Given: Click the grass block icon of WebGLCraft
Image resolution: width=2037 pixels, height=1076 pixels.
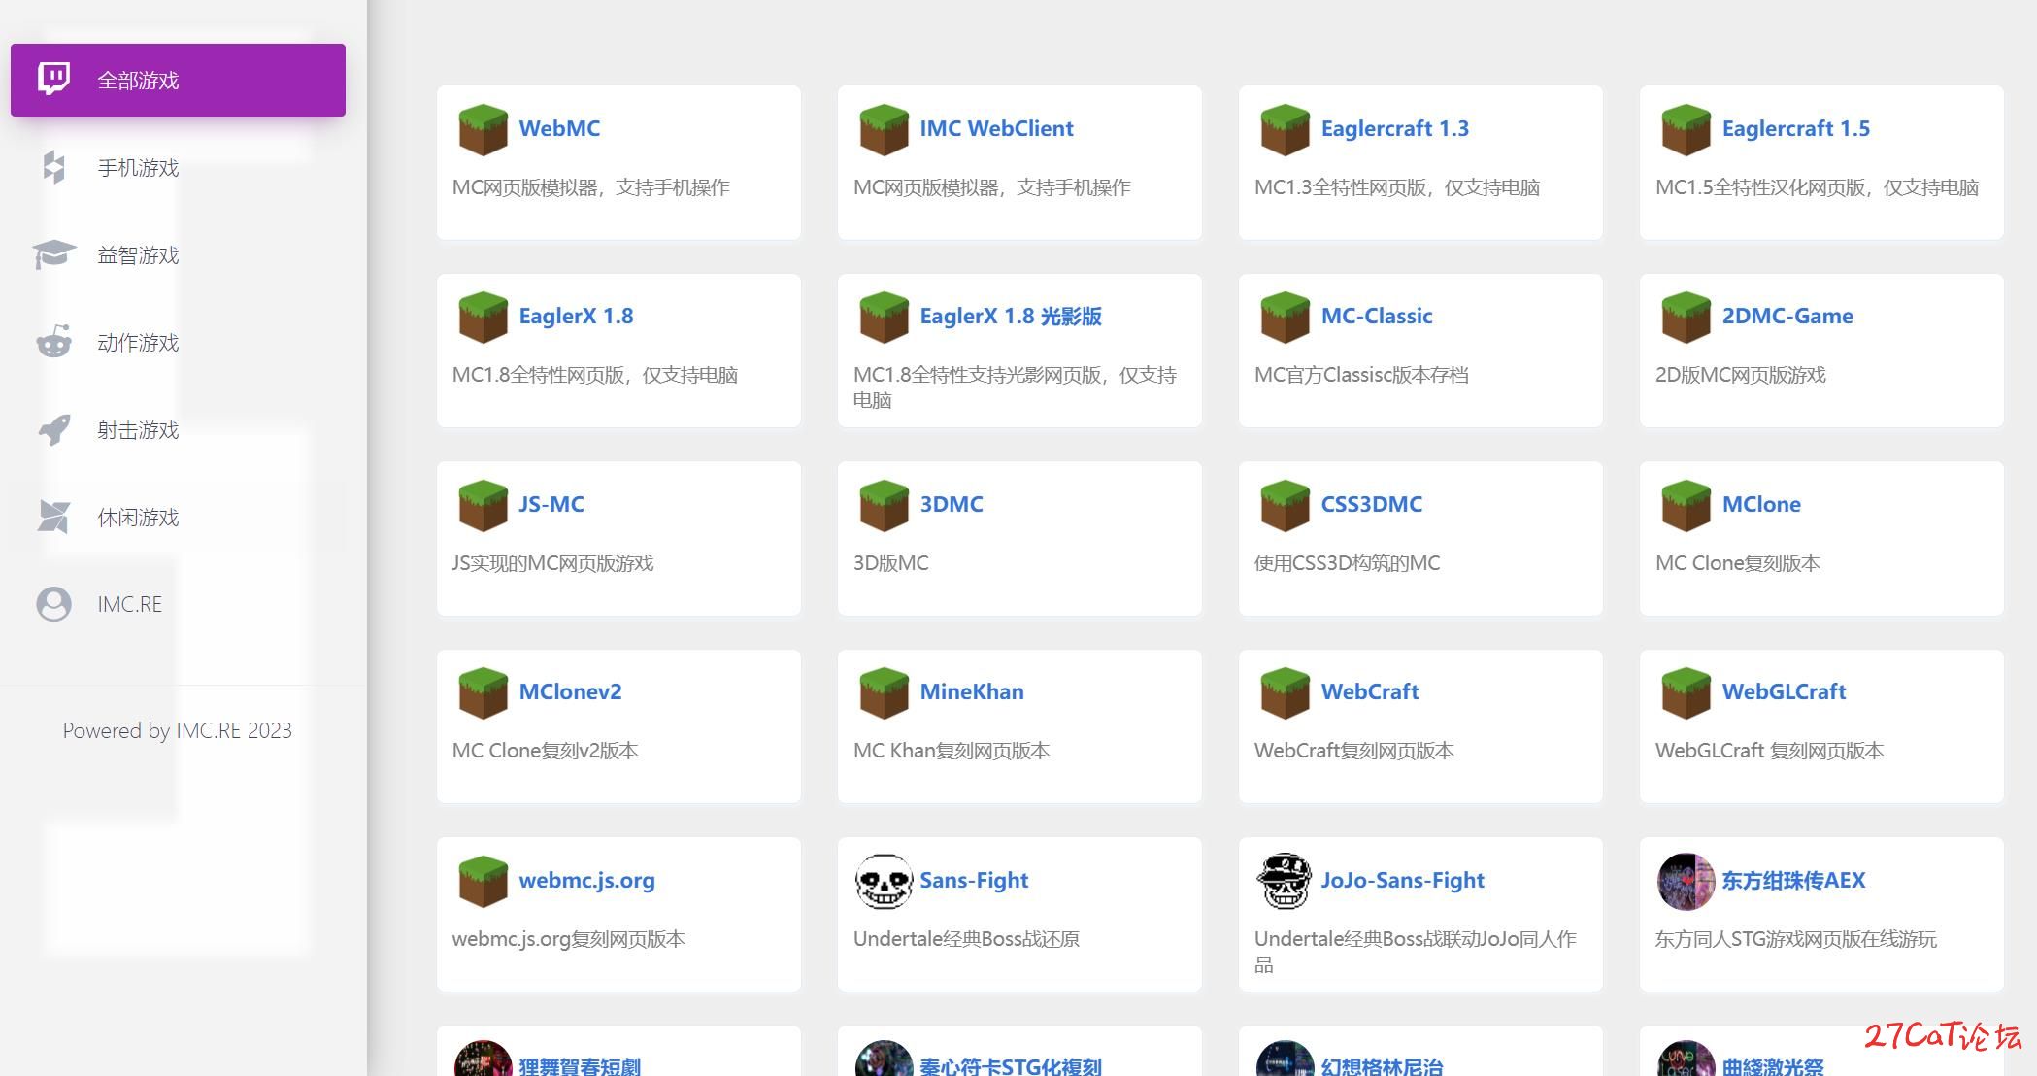Looking at the screenshot, I should tap(1686, 692).
